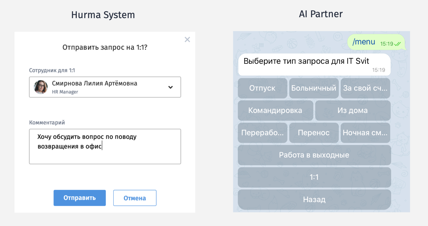Click the Отмена button
Screen dimensions: 428x226
pyautogui.click(x=135, y=198)
